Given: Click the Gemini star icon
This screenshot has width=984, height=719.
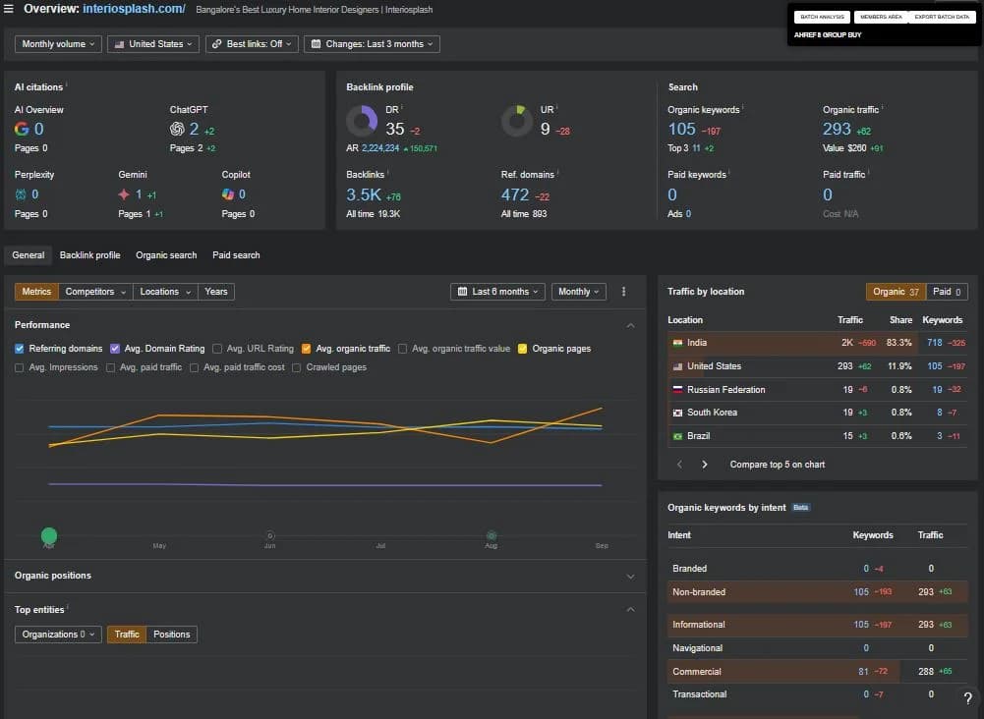Looking at the screenshot, I should 124,194.
